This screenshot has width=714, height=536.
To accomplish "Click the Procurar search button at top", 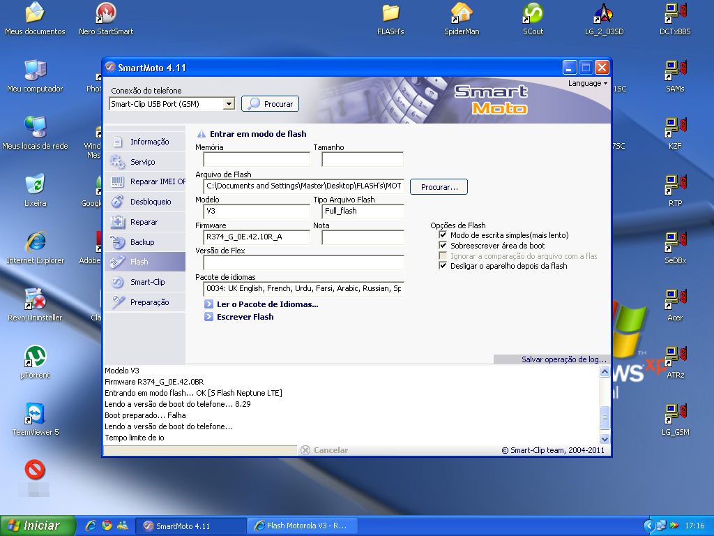I will click(x=270, y=104).
